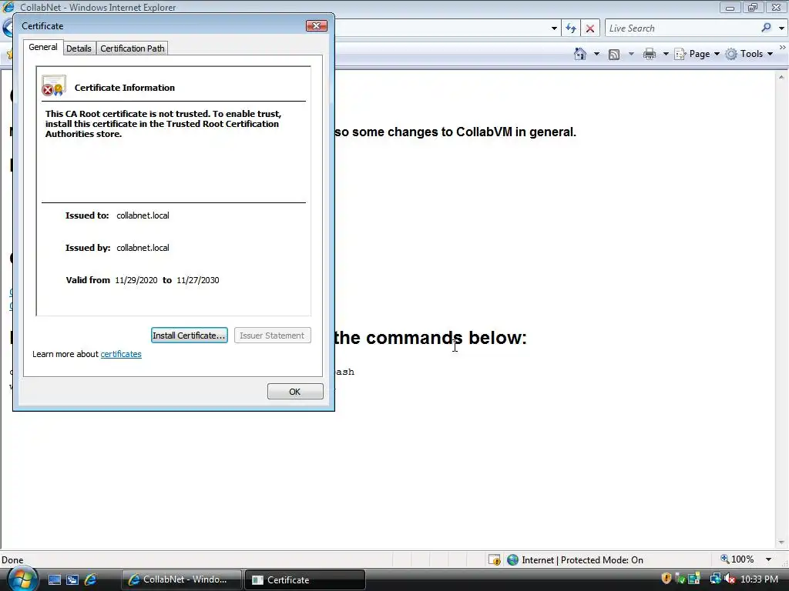Open the certificates help link
This screenshot has width=789, height=591.
(121, 354)
